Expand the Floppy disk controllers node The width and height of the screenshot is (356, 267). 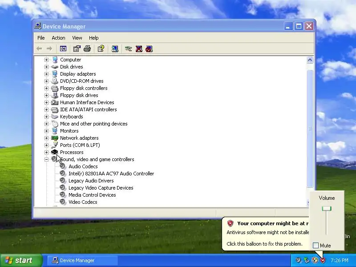point(46,88)
